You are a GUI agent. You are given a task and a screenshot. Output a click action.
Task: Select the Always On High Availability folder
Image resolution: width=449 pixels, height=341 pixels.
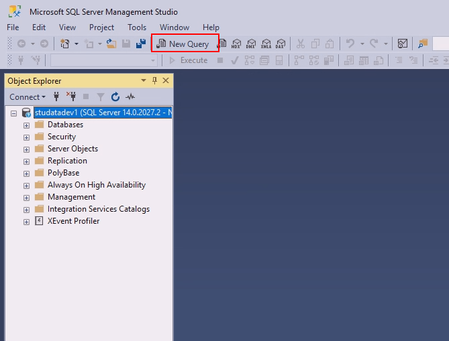[x=97, y=185]
